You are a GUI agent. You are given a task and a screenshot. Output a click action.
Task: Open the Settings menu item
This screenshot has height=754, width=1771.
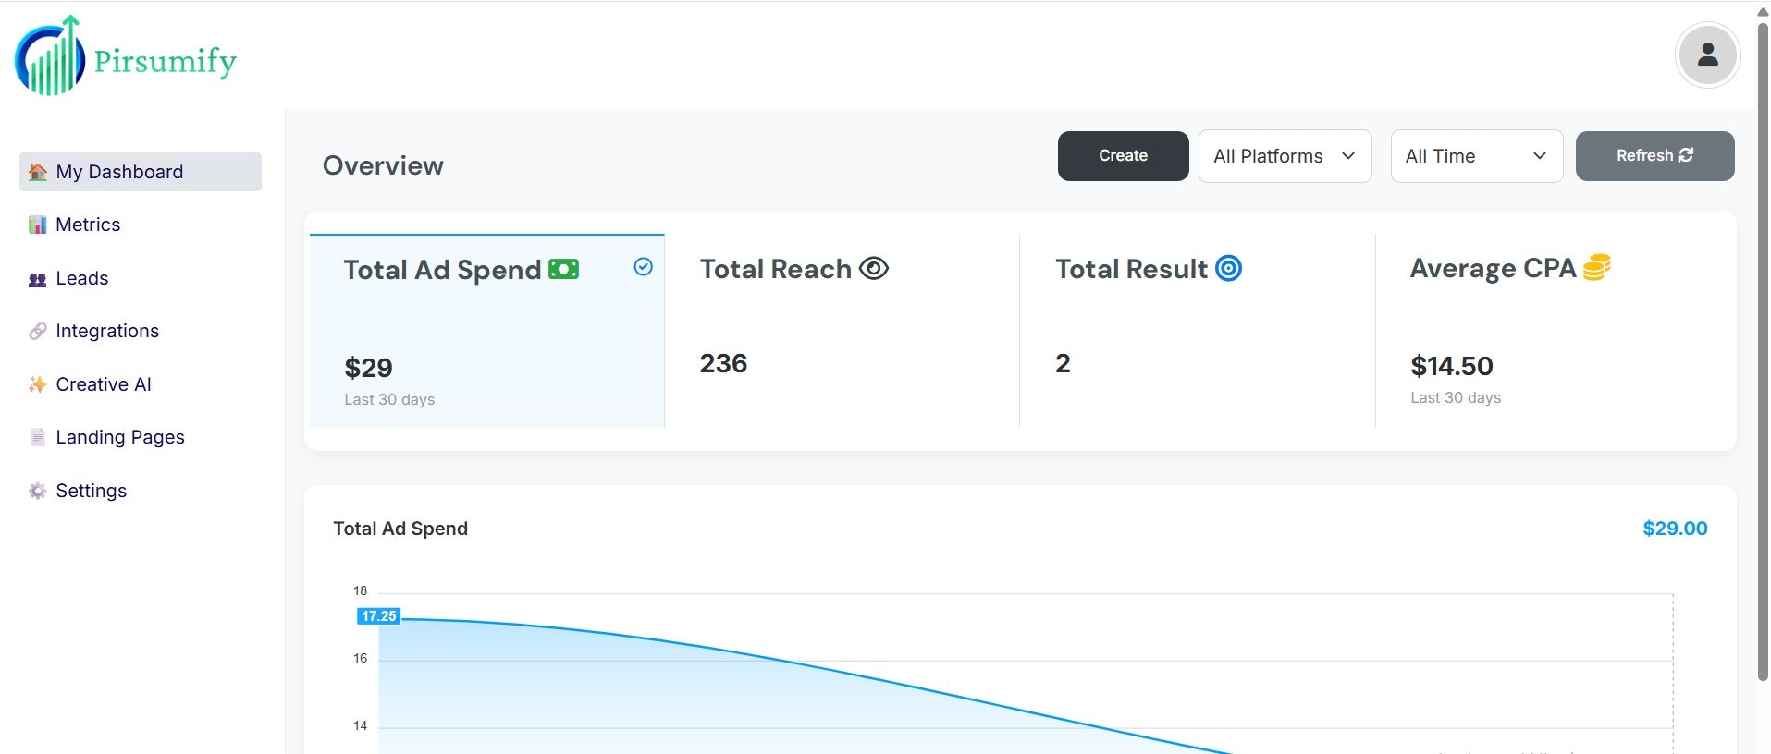140,491
